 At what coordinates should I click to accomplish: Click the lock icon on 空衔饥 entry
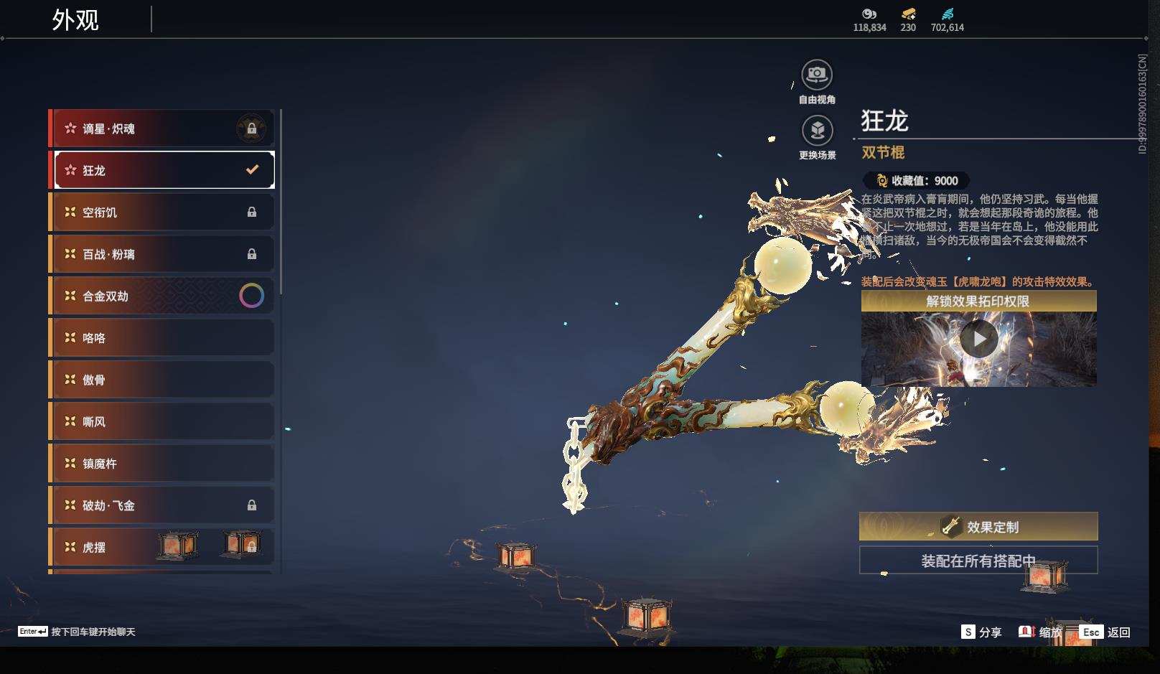point(252,212)
